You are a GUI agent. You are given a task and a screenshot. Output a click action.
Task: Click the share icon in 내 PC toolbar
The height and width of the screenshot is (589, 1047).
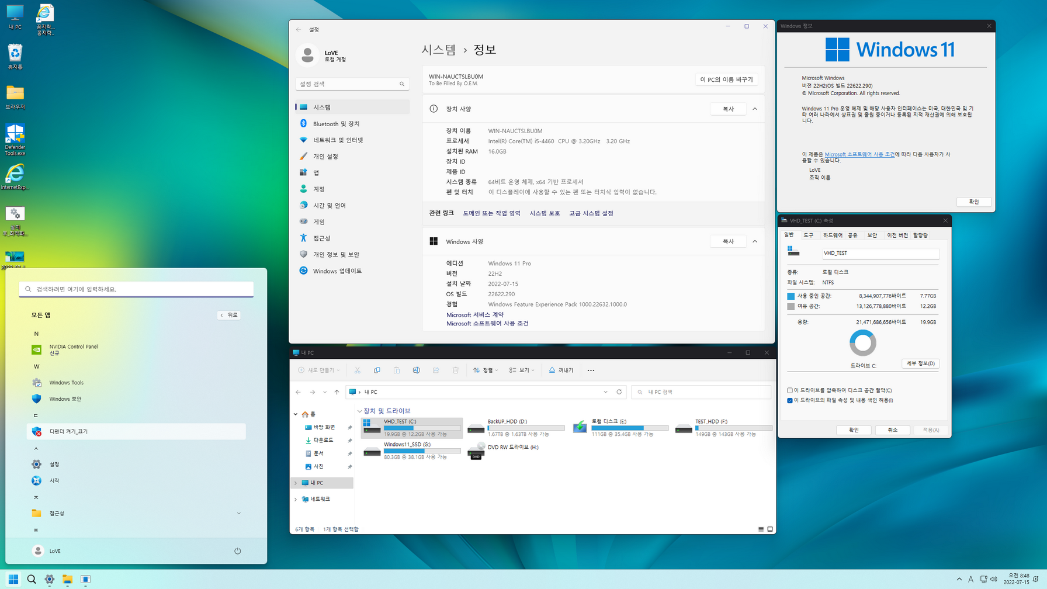(x=436, y=370)
